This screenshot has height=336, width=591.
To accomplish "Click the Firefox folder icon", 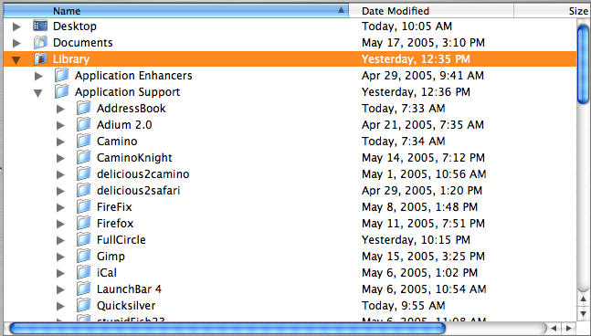I will [x=84, y=223].
